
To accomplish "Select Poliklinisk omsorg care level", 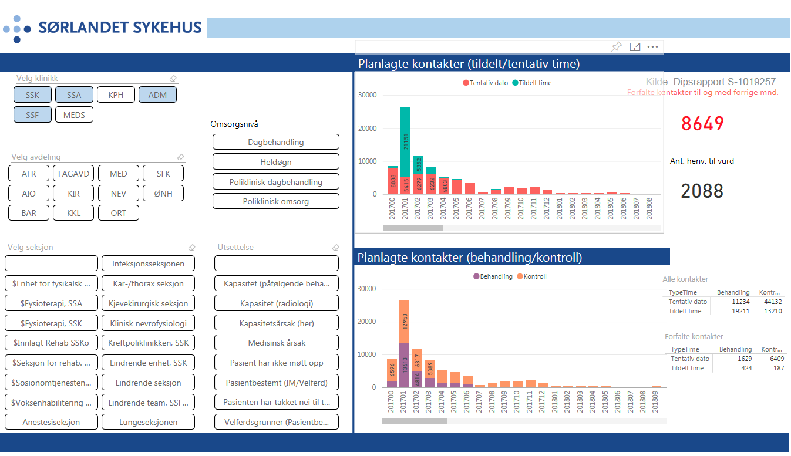I will pyautogui.click(x=276, y=201).
